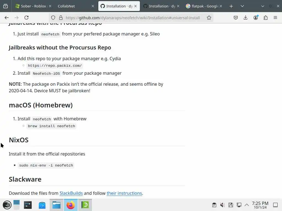Open Discover software center
This screenshot has width=282, height=211.
[x=42, y=205]
